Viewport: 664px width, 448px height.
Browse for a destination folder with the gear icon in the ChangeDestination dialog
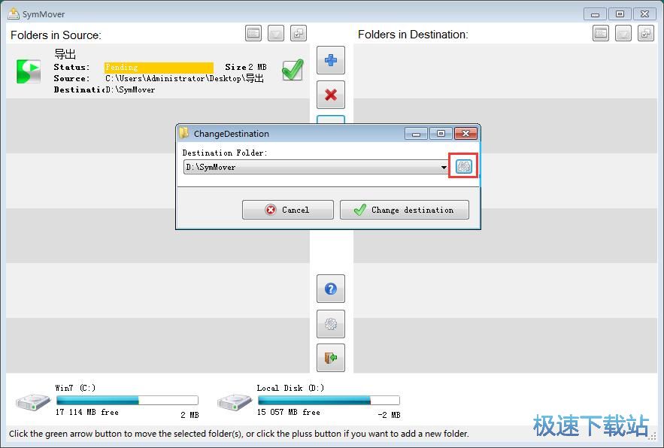click(x=464, y=166)
